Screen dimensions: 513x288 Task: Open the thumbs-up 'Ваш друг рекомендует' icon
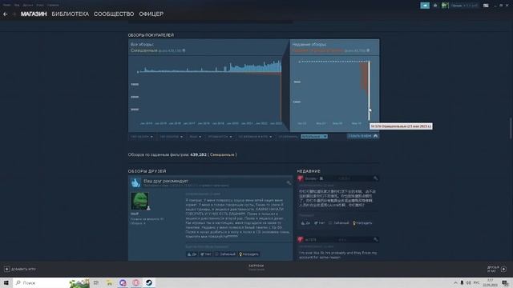pyautogui.click(x=135, y=182)
